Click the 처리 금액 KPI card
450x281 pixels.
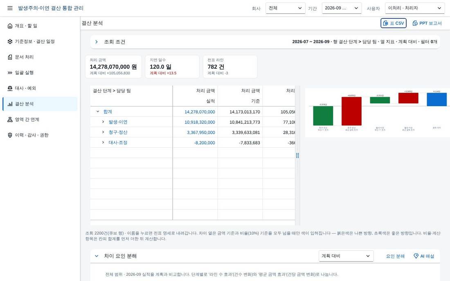coord(113,67)
